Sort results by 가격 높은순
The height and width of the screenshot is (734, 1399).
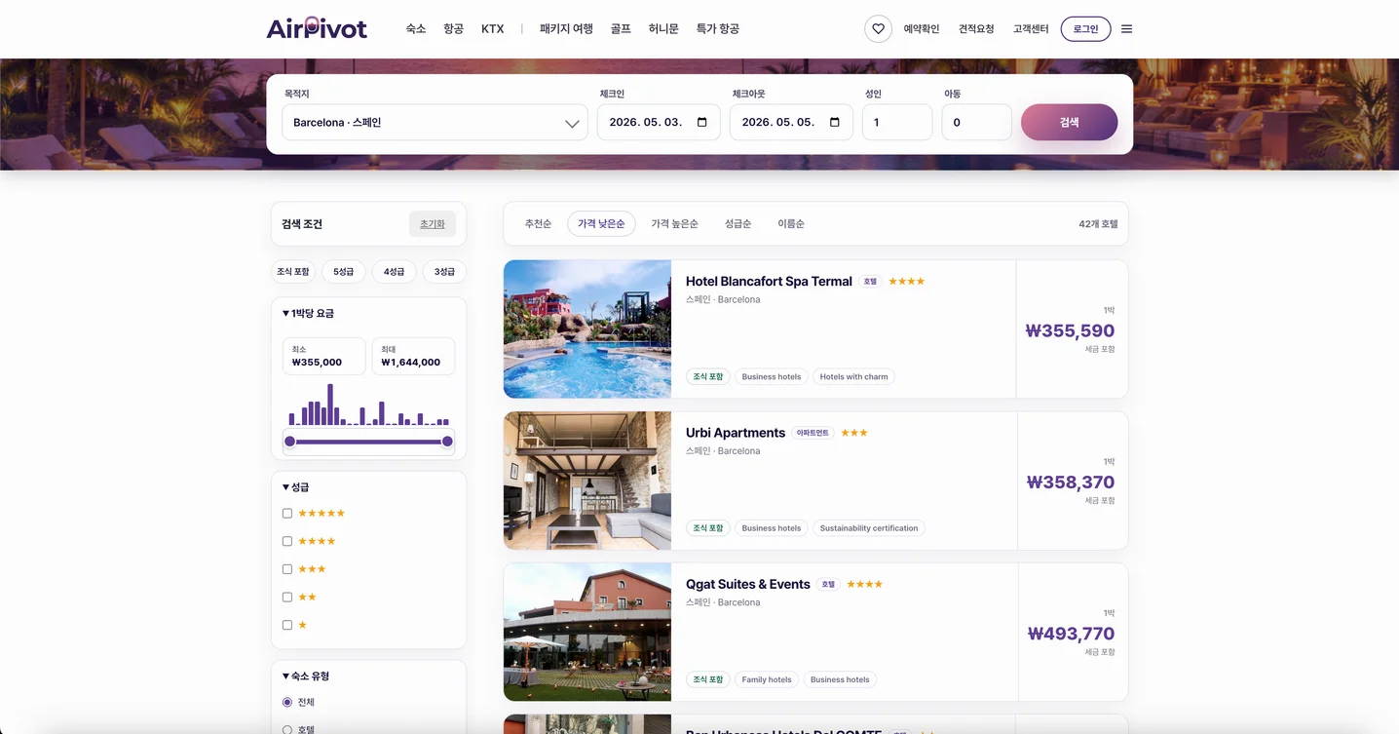pos(674,224)
